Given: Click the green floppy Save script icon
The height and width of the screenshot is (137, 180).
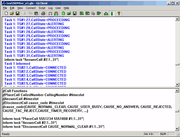Looking at the screenshot, I should [75, 13].
